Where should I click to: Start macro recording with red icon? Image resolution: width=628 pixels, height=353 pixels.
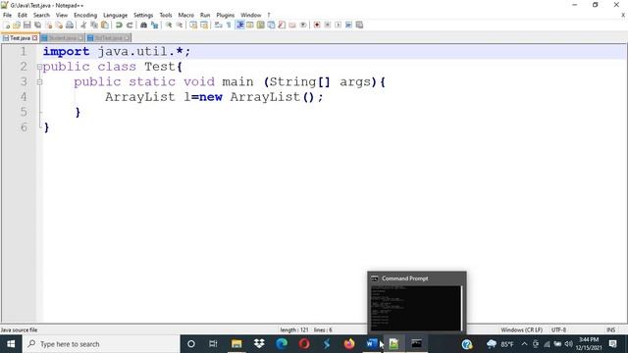pos(317,25)
